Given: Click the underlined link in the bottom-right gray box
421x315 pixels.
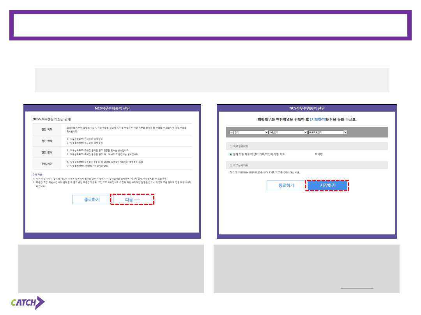Looking at the screenshot, I should pos(357,289).
